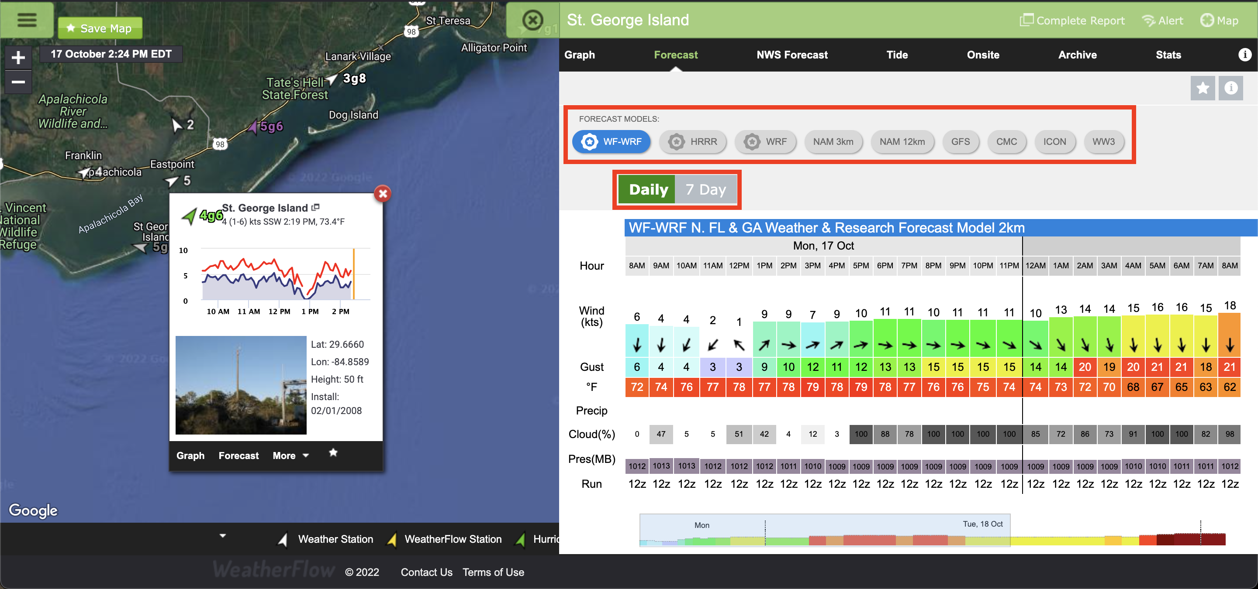This screenshot has width=1258, height=589.
Task: Select the Forecast tab
Action: click(675, 55)
